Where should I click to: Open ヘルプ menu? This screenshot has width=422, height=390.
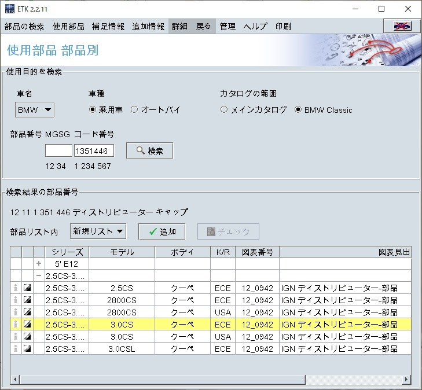pyautogui.click(x=255, y=27)
